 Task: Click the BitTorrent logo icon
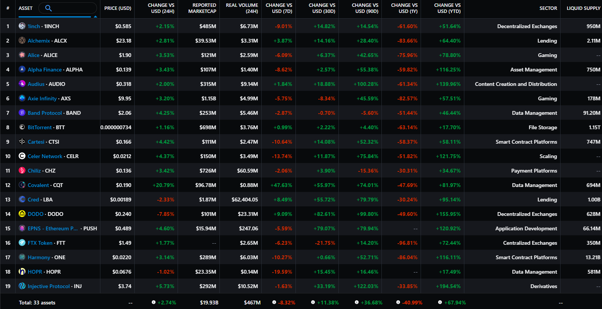tap(22, 127)
